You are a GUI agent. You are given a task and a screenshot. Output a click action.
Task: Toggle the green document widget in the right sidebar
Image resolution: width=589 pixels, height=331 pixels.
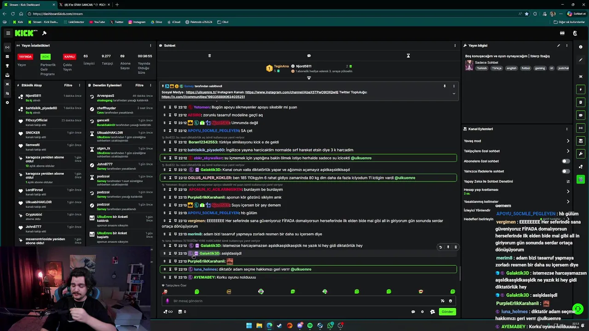(x=581, y=103)
